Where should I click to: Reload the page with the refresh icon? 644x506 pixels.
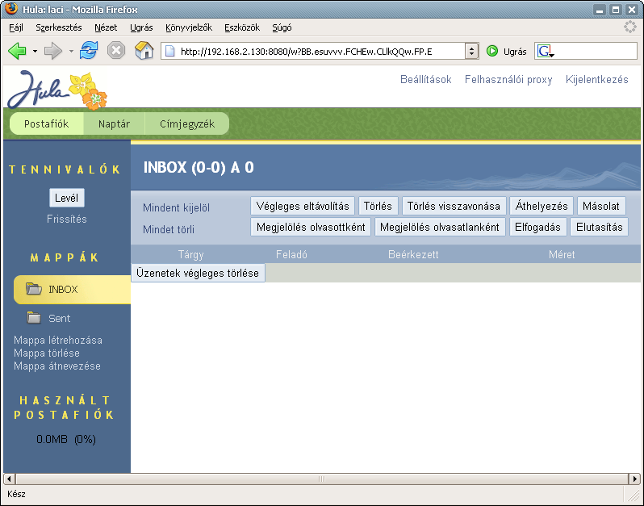tap(89, 51)
